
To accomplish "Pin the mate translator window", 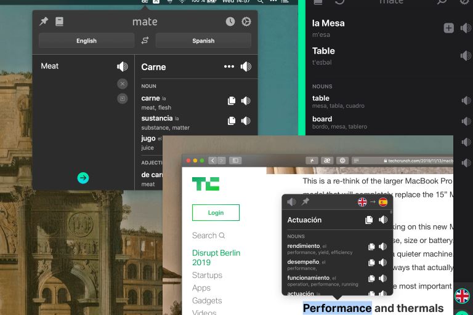I will (x=44, y=21).
